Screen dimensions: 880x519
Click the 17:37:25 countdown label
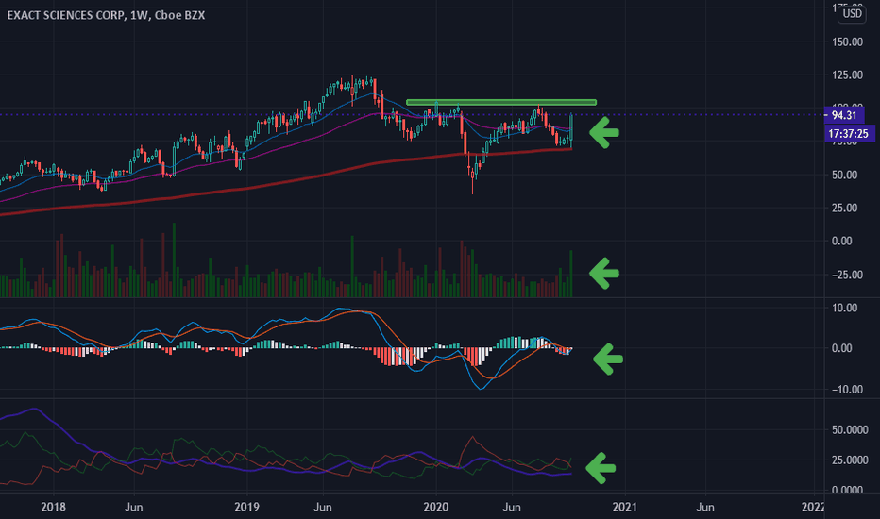pos(848,134)
